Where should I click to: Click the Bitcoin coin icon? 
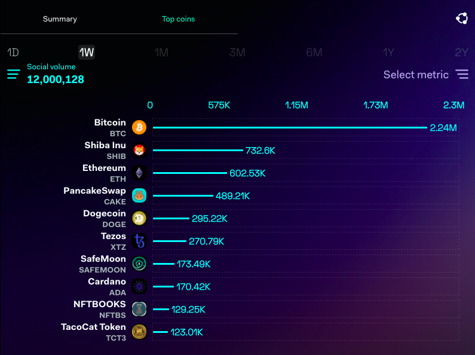pyautogui.click(x=139, y=128)
